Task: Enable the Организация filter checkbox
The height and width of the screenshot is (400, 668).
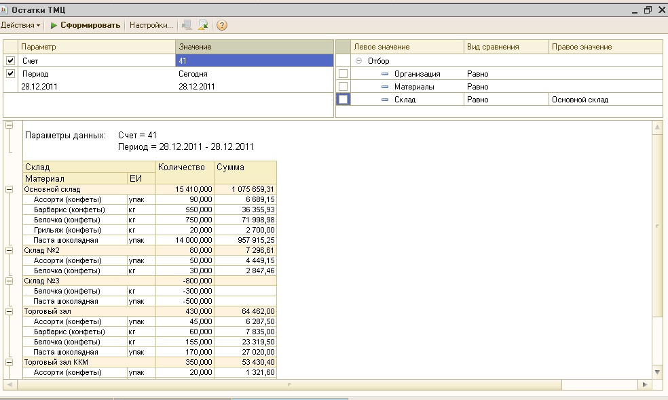Action: (x=343, y=74)
